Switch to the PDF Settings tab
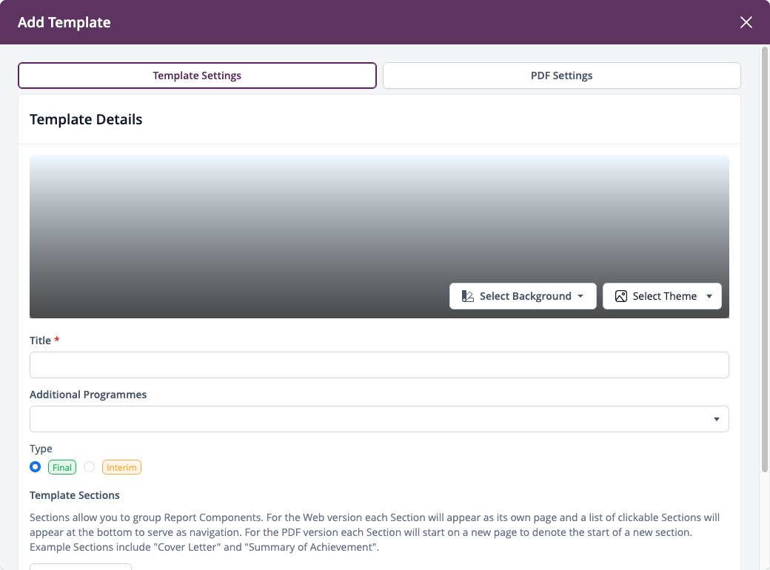Image resolution: width=770 pixels, height=570 pixels. click(x=561, y=76)
